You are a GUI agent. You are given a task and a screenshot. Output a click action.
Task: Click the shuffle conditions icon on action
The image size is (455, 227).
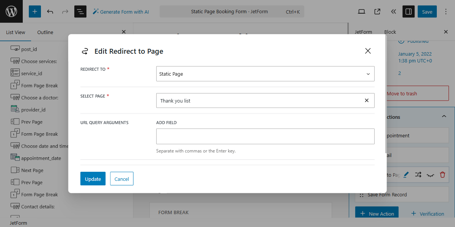418,175
